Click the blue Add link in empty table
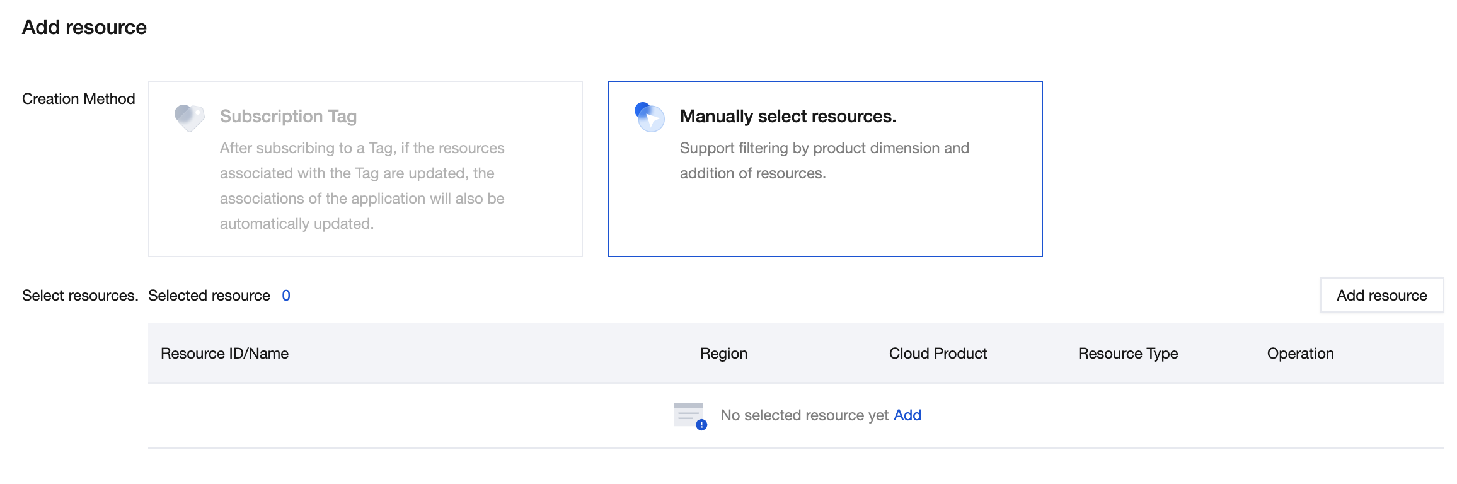 pos(907,415)
